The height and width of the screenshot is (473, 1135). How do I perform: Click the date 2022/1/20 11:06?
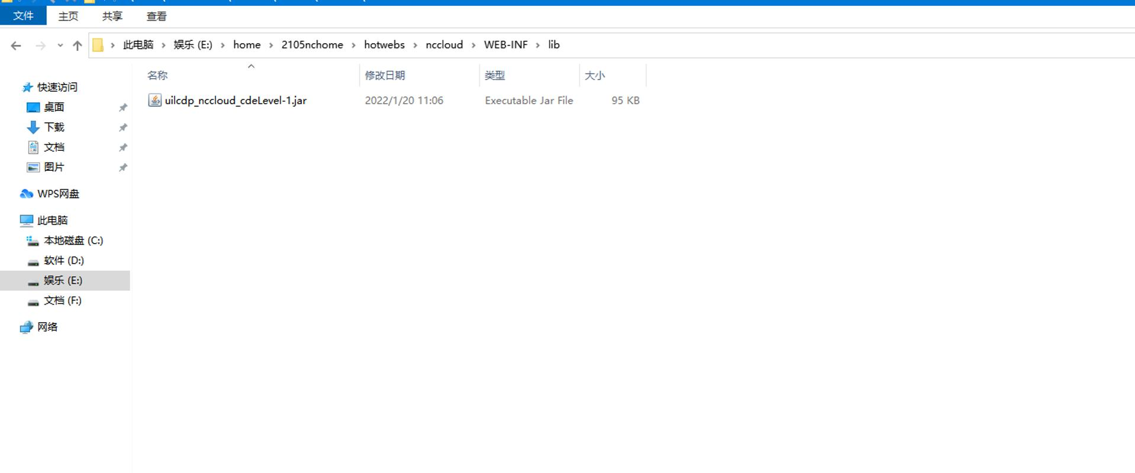pos(404,101)
